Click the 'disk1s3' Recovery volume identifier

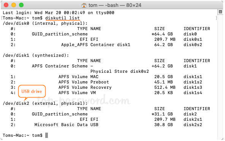pyautogui.click(x=193, y=87)
